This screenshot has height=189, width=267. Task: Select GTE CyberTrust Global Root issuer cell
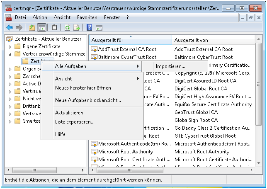coord(205,136)
